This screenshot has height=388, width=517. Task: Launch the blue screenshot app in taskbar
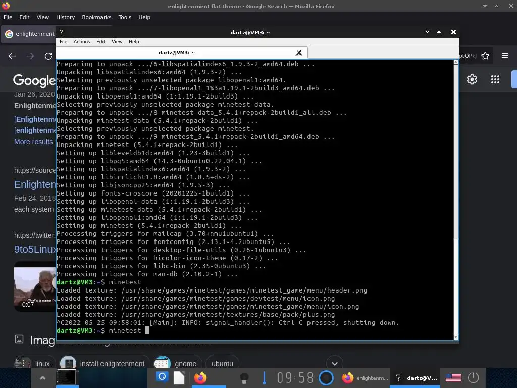[162, 377]
